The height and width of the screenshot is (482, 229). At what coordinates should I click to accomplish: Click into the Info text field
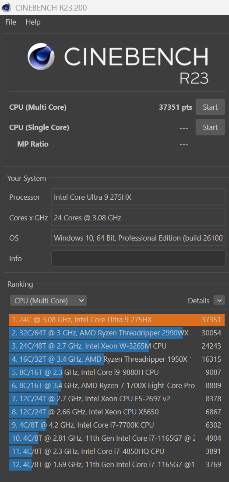click(x=138, y=258)
